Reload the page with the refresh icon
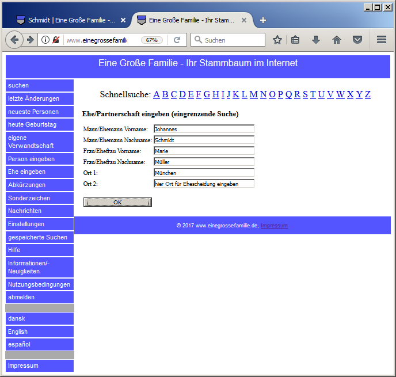The height and width of the screenshot is (377, 396). (177, 40)
